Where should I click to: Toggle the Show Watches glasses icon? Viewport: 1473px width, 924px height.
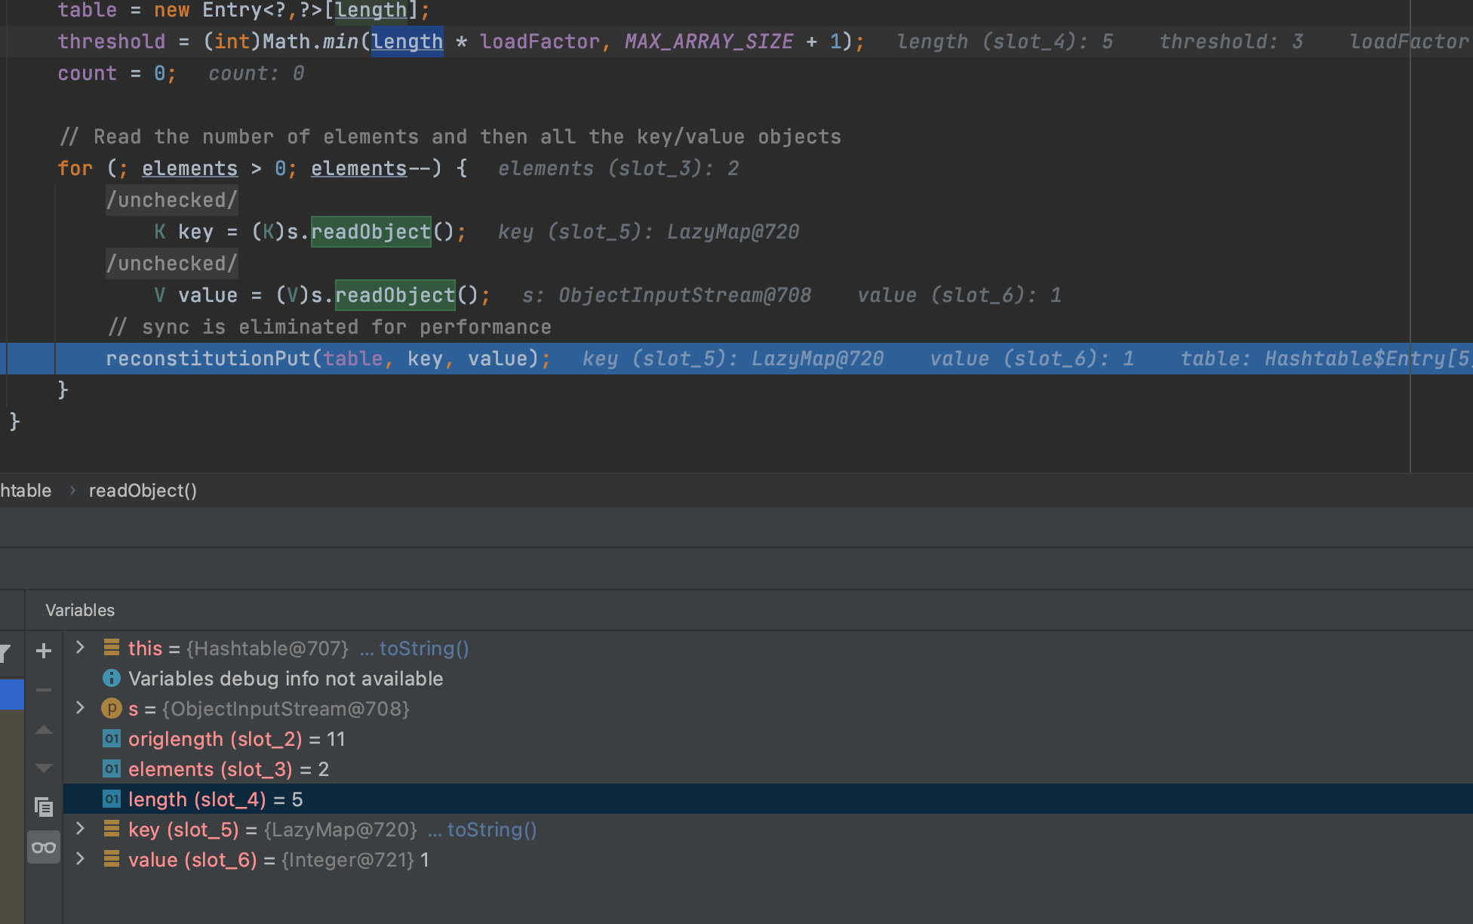pyautogui.click(x=44, y=847)
